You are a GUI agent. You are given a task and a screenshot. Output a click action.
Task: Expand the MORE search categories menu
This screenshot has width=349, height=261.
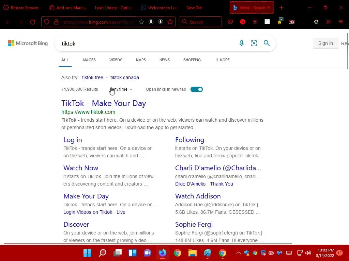pyautogui.click(x=223, y=60)
